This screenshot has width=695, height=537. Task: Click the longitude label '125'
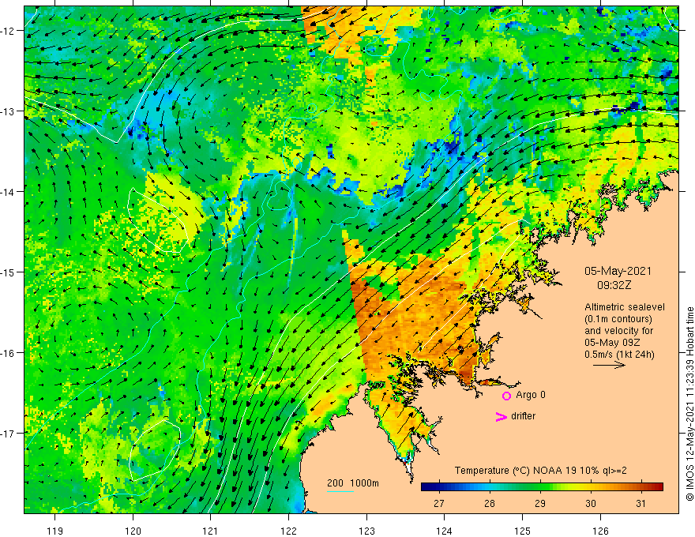click(x=523, y=531)
